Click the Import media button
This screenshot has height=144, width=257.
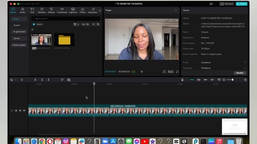pyautogui.click(x=38, y=24)
